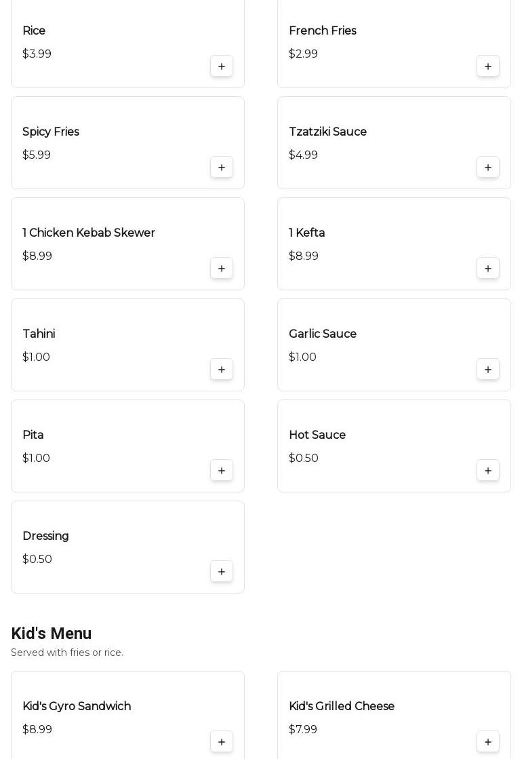The height and width of the screenshot is (759, 522).
Task: Click the Kid's Menu section heading
Action: (52, 634)
